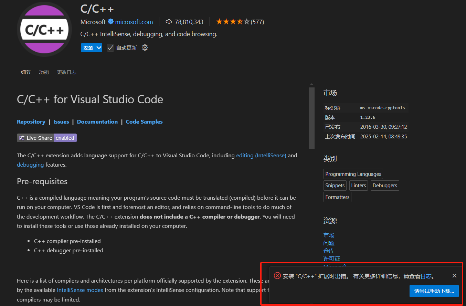
Task: Open the 问题 resource link
Action: tap(329, 243)
